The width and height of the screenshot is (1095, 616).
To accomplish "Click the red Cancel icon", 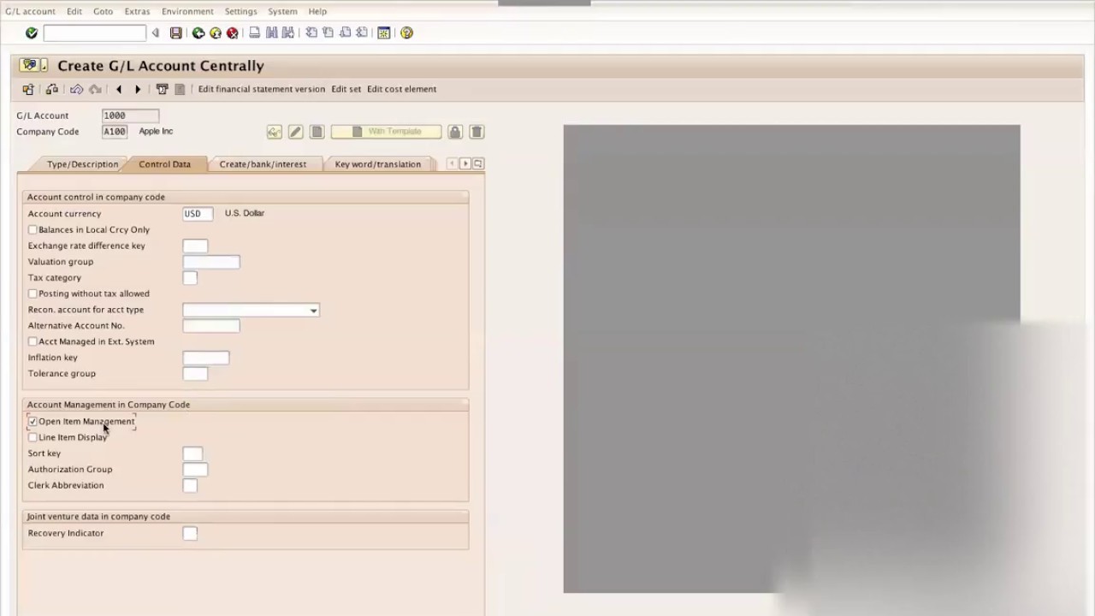I will pos(233,33).
